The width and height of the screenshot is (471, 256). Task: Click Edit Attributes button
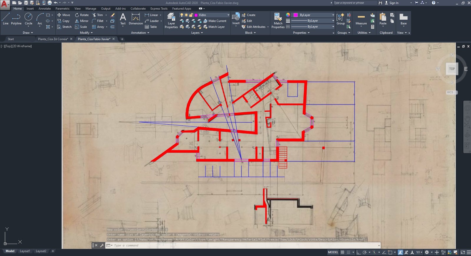tap(253, 27)
